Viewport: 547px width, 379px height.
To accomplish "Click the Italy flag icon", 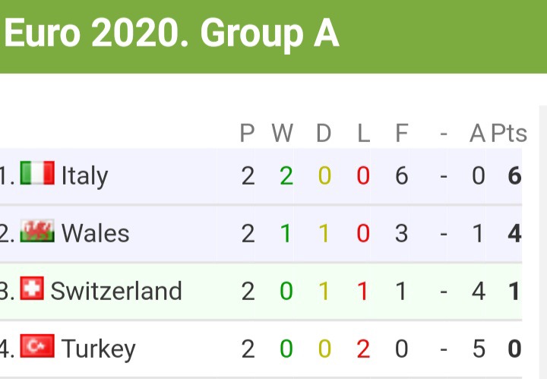I will coord(37,174).
